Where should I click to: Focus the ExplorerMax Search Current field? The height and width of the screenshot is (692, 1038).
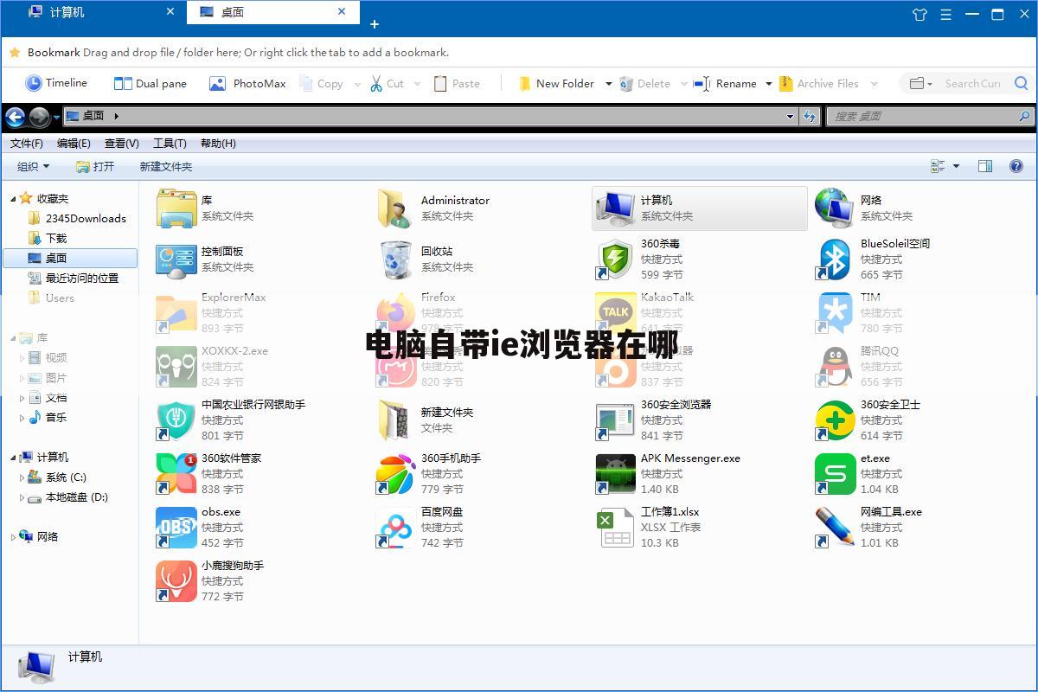(x=973, y=83)
